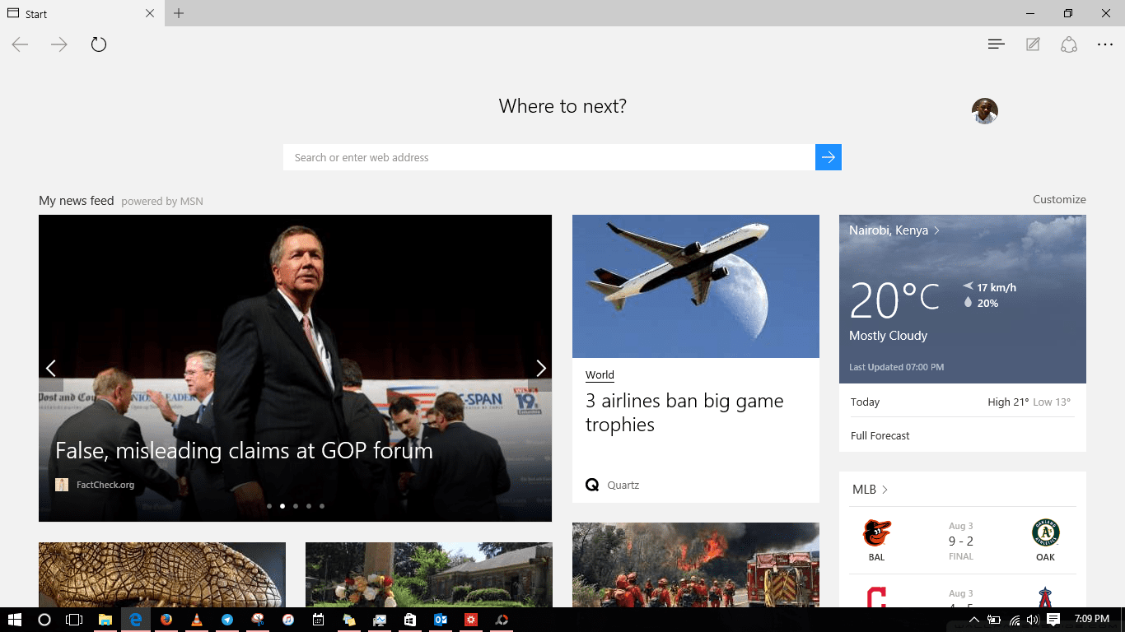The height and width of the screenshot is (632, 1125).
Task: Open the Make a Web Note tool
Action: coord(1033,44)
